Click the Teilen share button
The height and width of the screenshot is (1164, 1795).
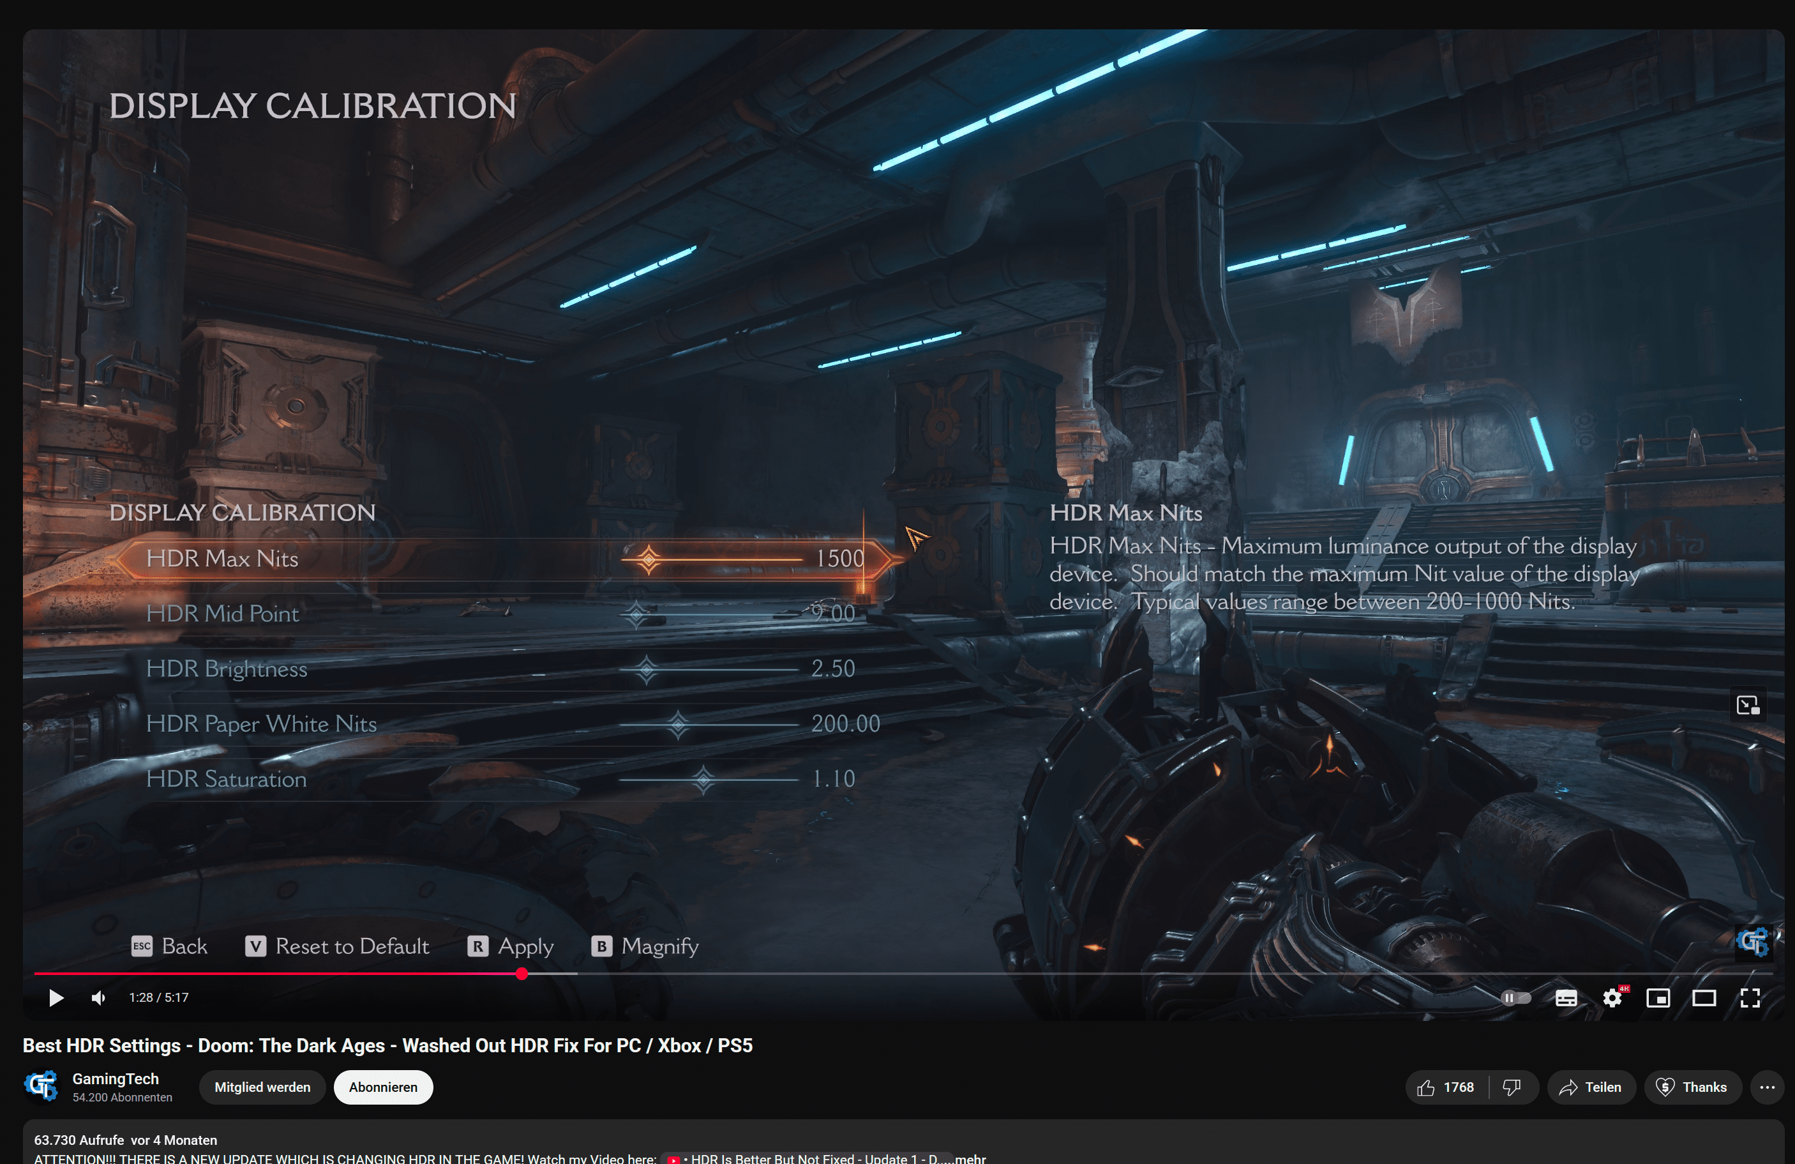click(1591, 1087)
